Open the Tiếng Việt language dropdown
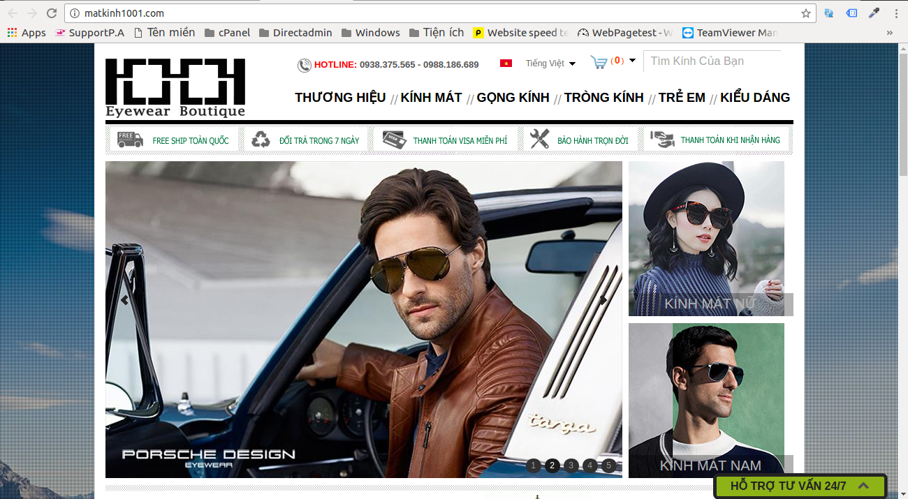Image resolution: width=908 pixels, height=499 pixels. (550, 64)
